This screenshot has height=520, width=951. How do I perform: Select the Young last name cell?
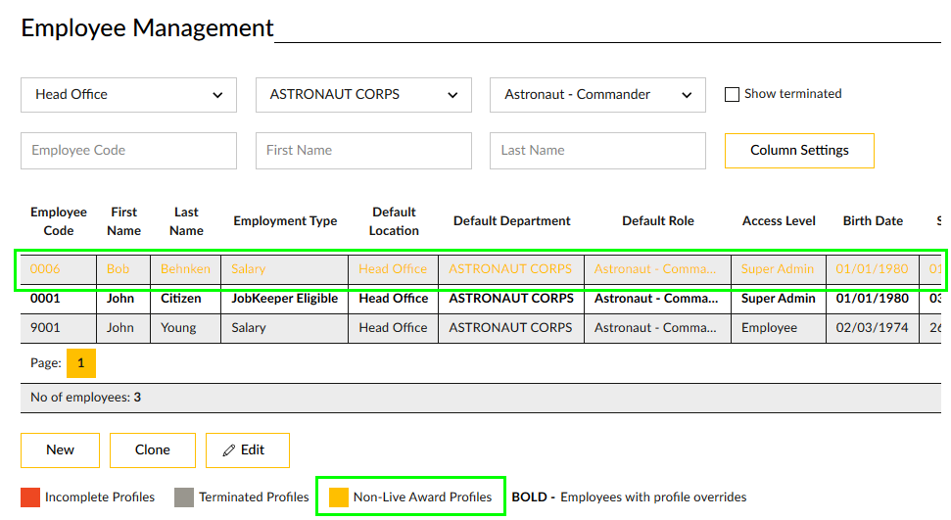(185, 328)
